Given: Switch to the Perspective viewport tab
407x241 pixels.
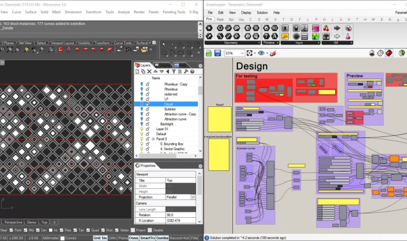Looking at the screenshot, I should click(x=14, y=222).
